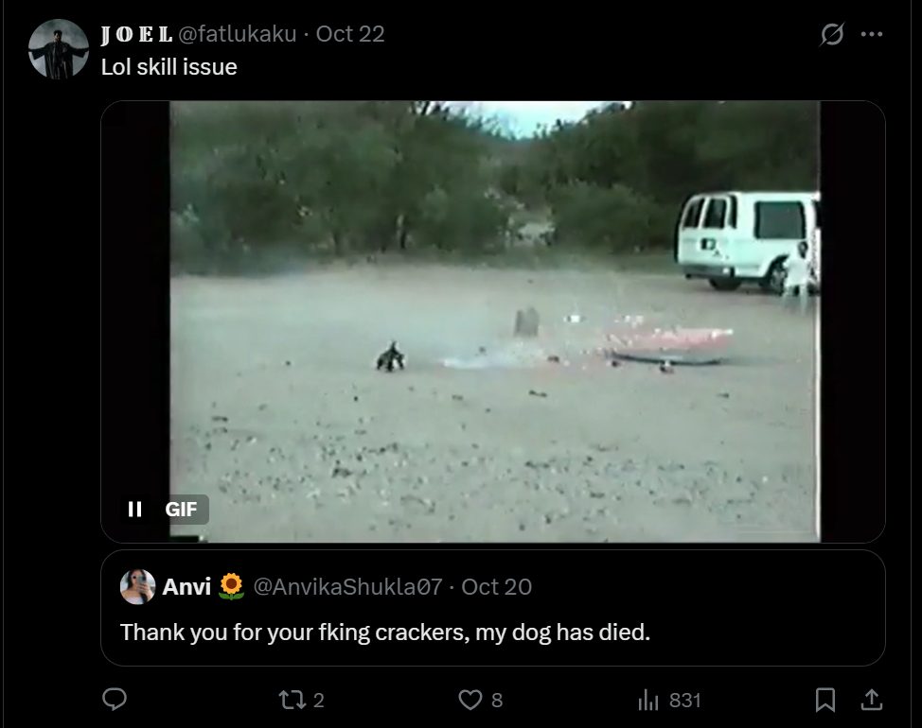922x728 pixels.
Task: Open quoted tweet about crackers and dog
Action: tap(493, 608)
